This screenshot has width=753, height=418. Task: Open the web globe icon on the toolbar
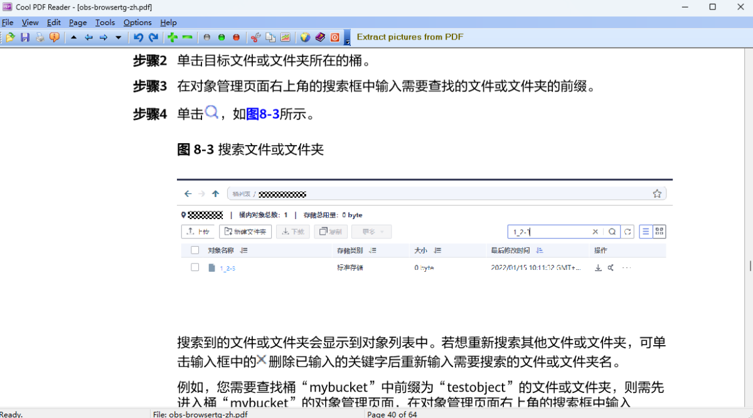click(x=304, y=37)
